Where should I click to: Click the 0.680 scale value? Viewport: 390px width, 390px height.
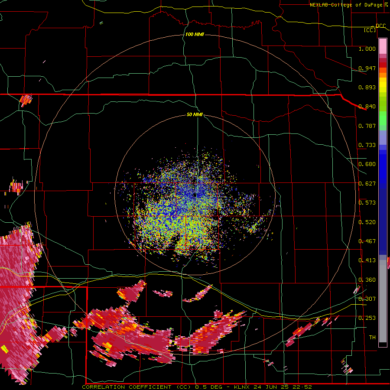pos(367,164)
